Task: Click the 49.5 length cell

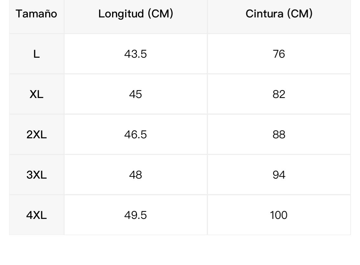Action: (x=136, y=215)
